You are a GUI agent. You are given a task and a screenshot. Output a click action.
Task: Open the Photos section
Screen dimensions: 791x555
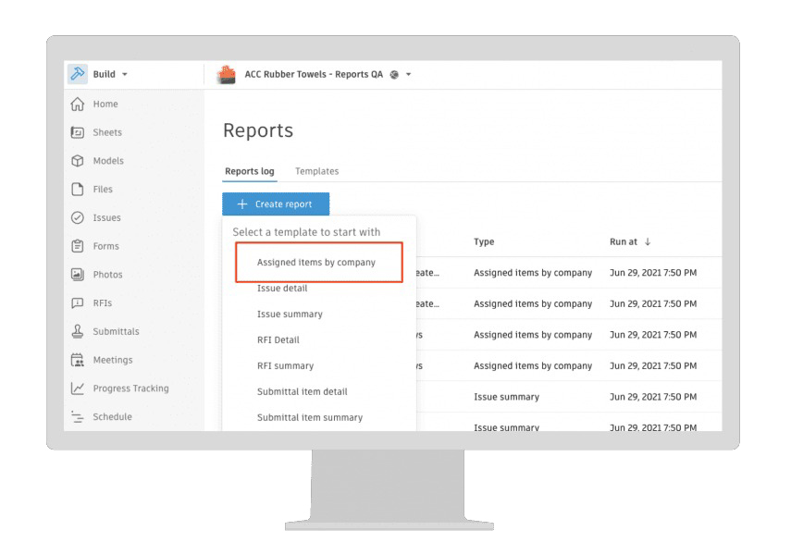(108, 275)
